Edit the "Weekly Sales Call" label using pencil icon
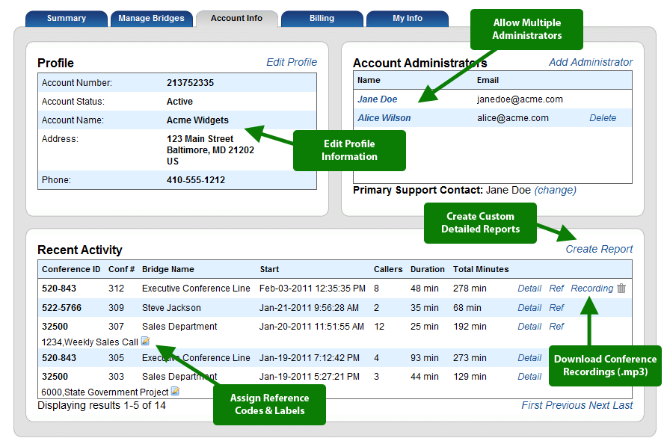 click(x=144, y=341)
